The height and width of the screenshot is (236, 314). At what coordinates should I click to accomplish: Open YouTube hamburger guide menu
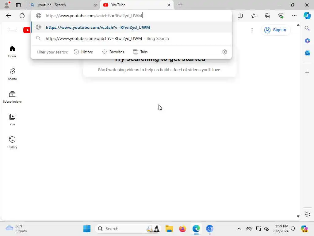pyautogui.click(x=12, y=30)
